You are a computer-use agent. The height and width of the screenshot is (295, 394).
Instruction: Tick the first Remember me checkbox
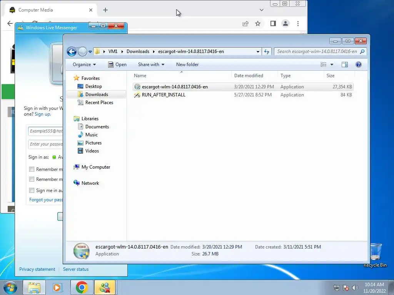coord(32,169)
